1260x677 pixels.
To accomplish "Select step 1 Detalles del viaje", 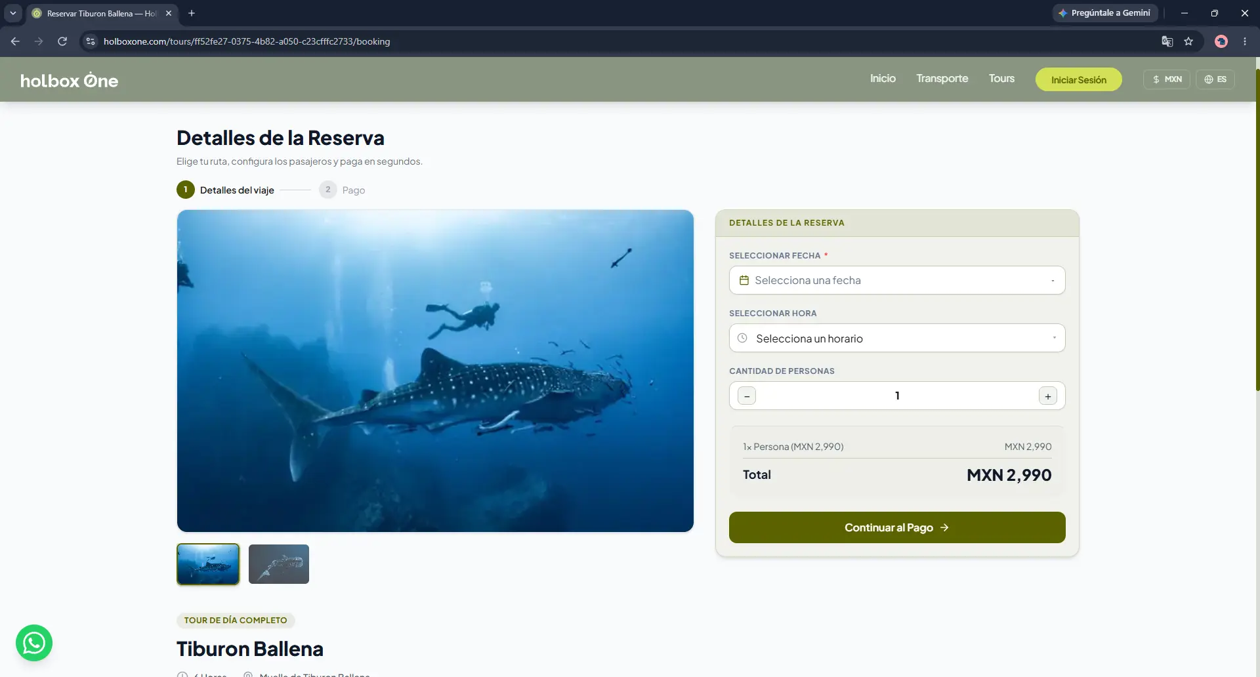I will pos(225,190).
